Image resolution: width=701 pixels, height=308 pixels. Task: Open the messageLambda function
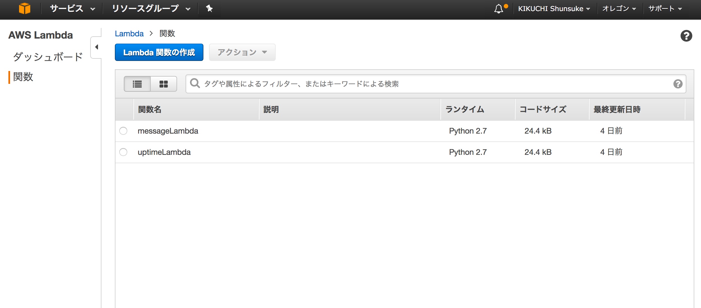pos(168,131)
